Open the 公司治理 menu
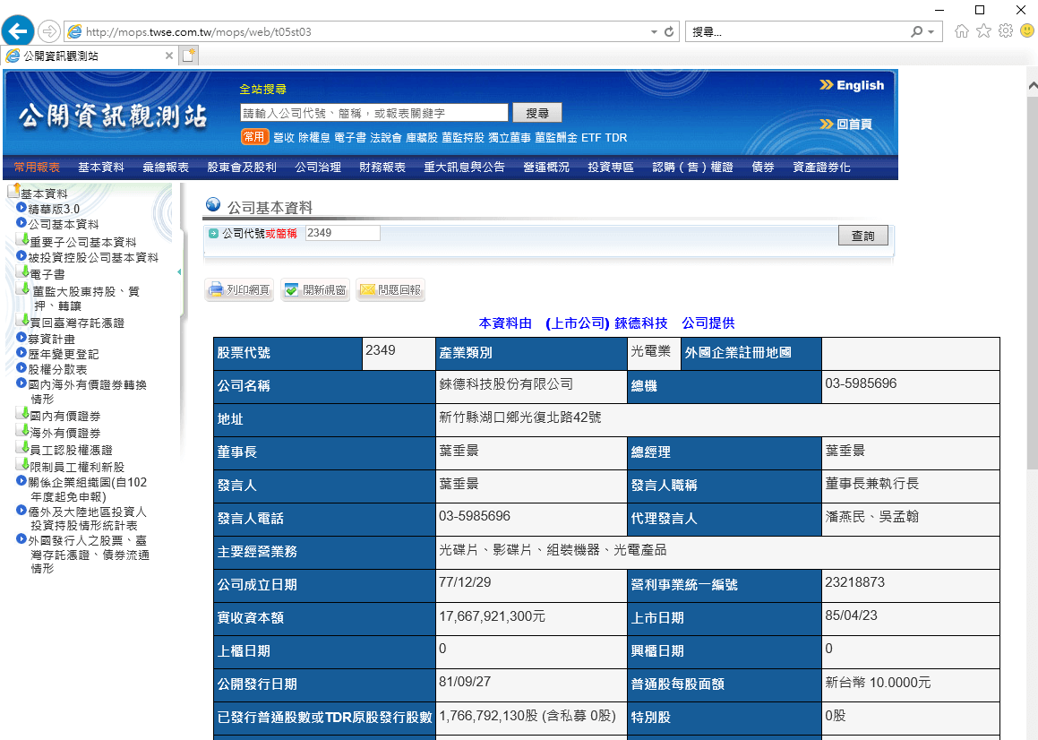Screen dimensions: 1038x740 (318, 167)
